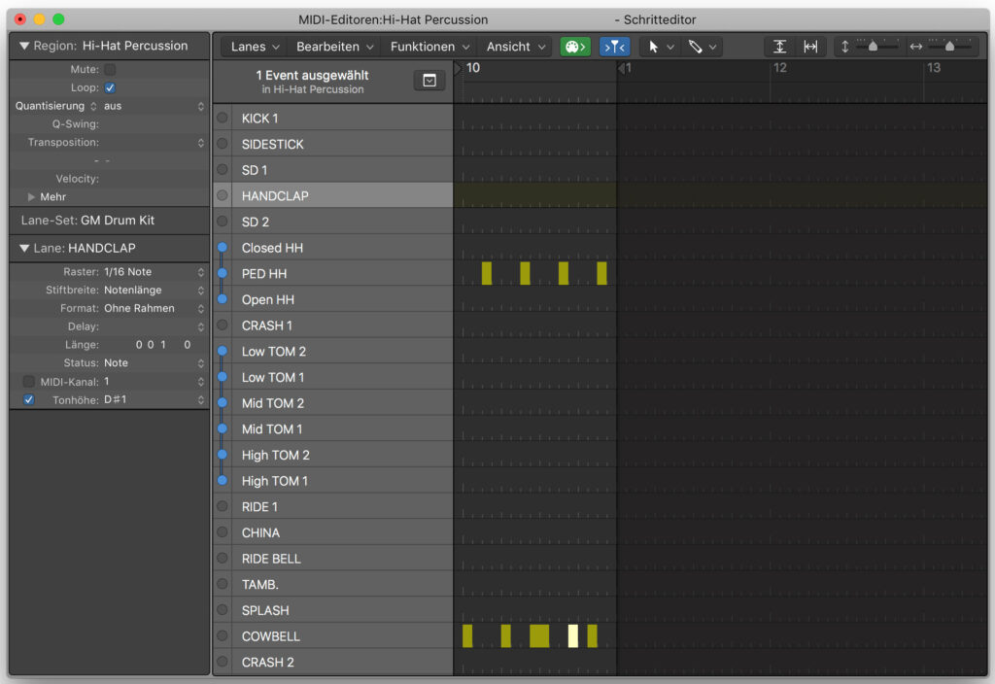
Task: Enable the Mute checkbox for region
Action: pyautogui.click(x=110, y=69)
